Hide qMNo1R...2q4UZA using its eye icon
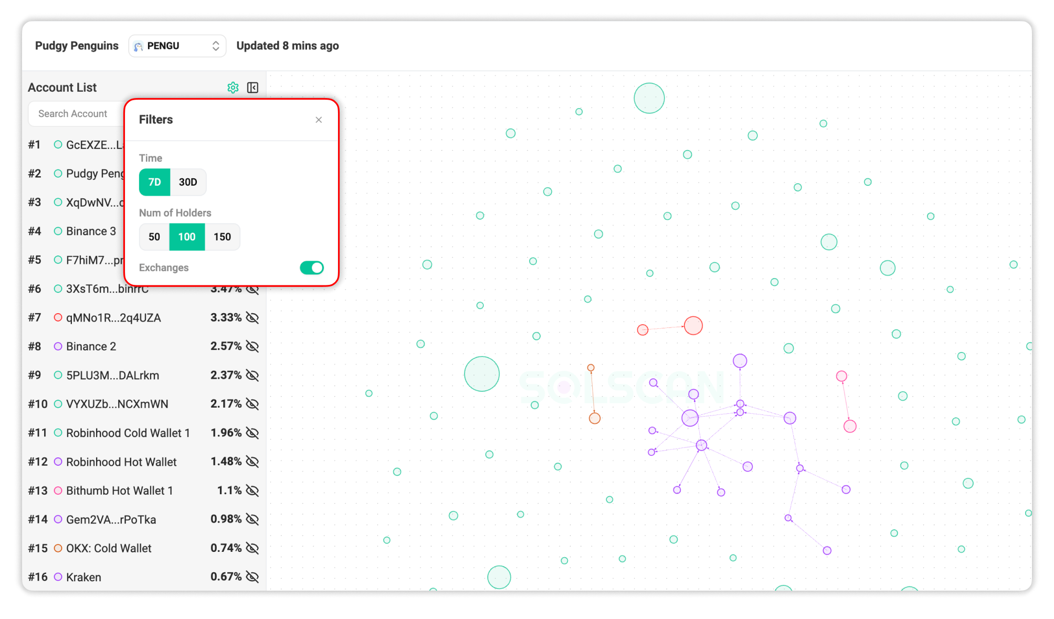The height and width of the screenshot is (619, 1054). [x=252, y=317]
